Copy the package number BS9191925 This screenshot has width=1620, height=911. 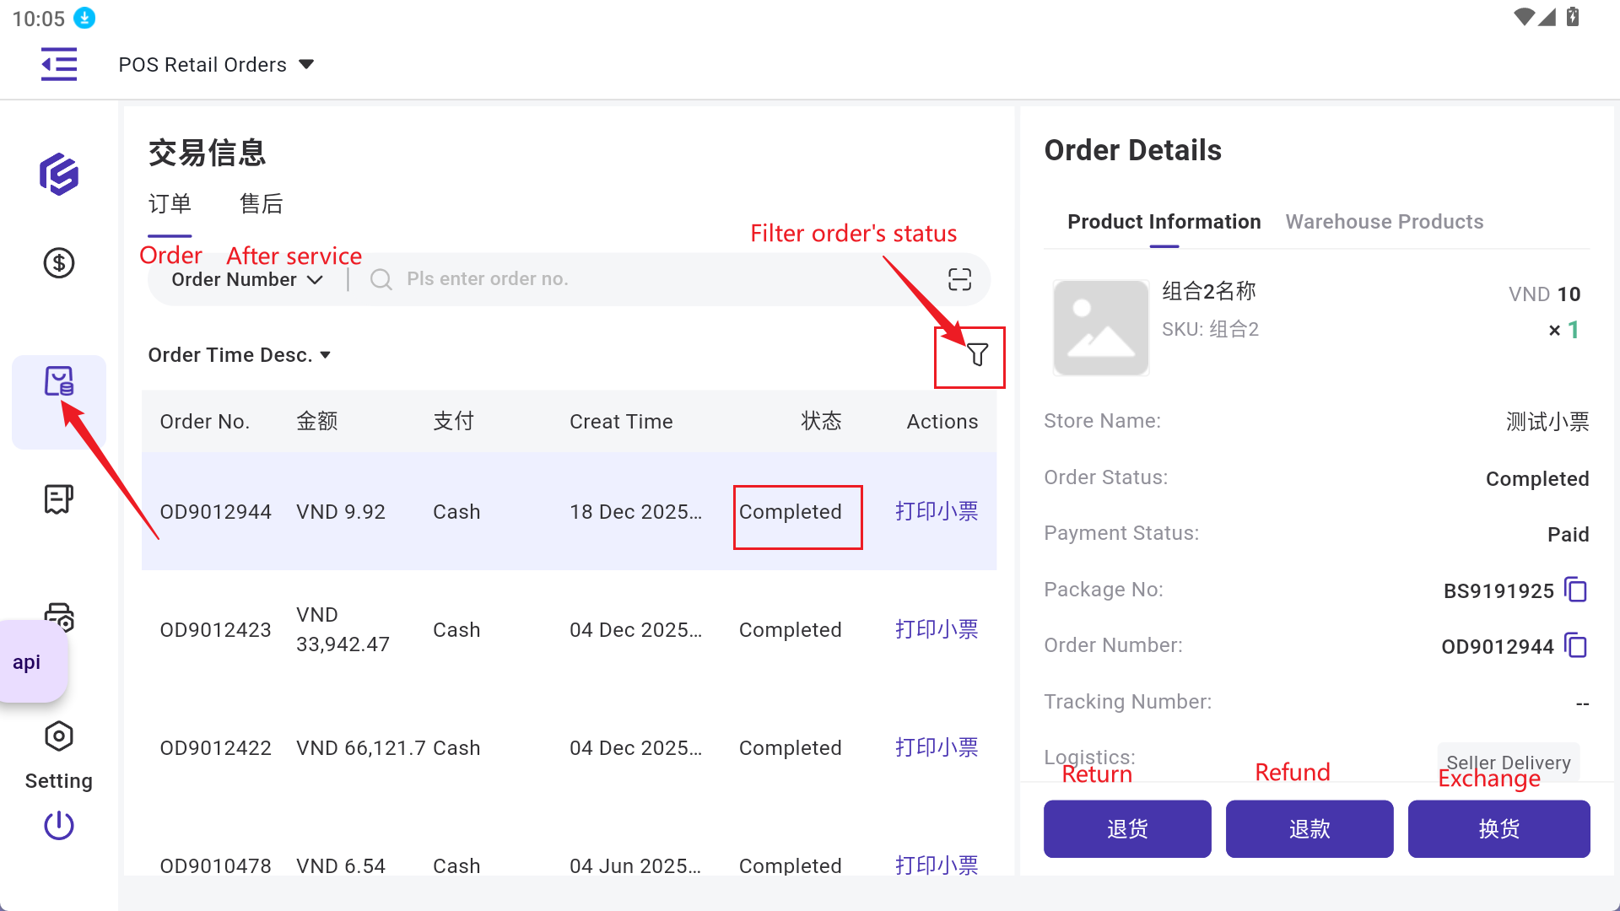pyautogui.click(x=1575, y=590)
